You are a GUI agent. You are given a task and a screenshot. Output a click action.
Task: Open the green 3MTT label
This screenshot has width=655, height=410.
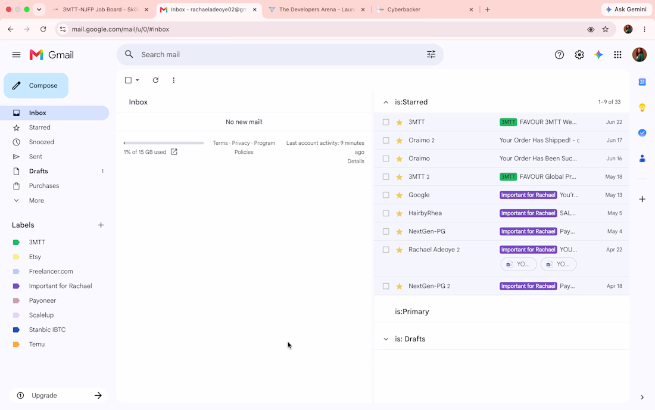(37, 243)
